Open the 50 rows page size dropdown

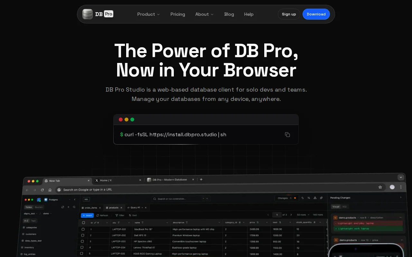click(x=303, y=215)
